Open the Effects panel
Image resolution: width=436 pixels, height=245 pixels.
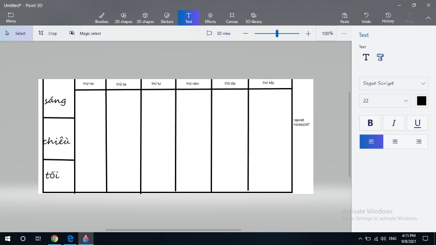click(x=210, y=18)
